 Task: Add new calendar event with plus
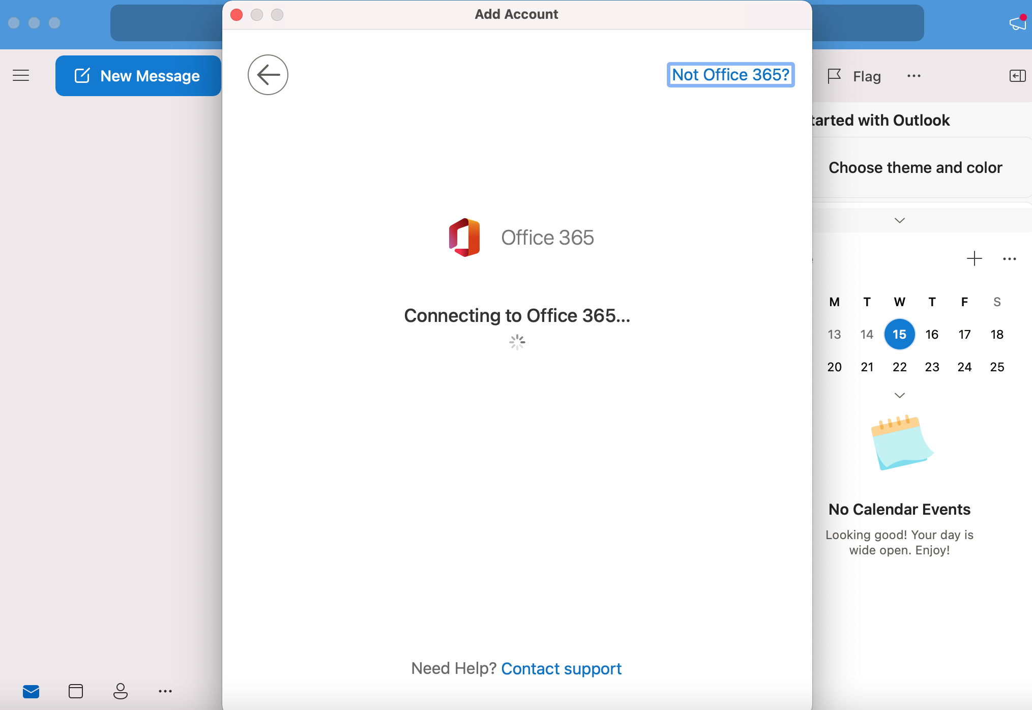[974, 258]
